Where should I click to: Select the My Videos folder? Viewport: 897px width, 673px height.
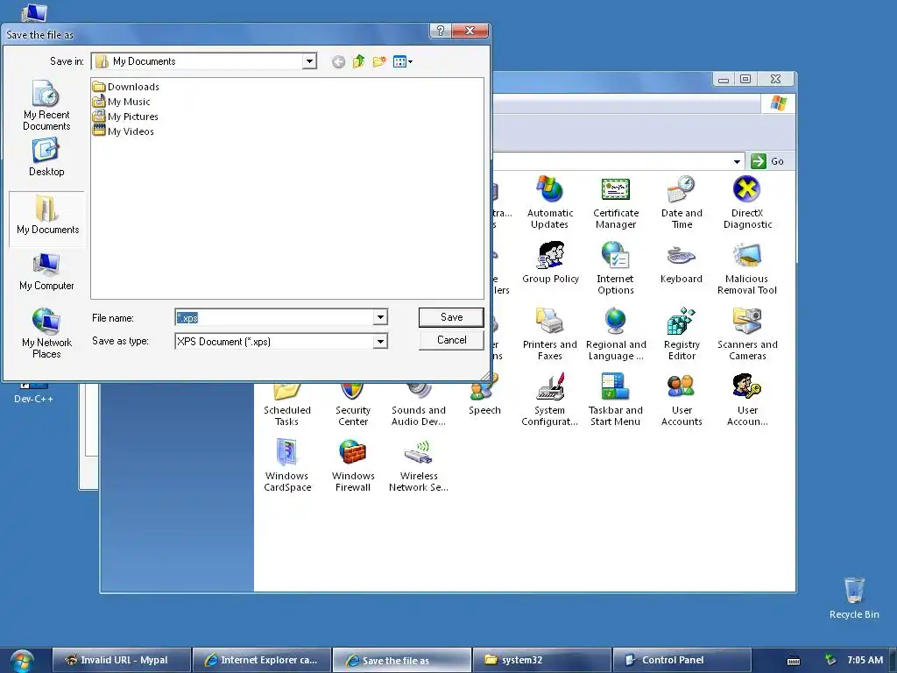tap(123, 131)
